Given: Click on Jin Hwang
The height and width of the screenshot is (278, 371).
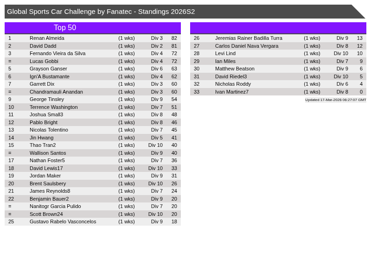Looking at the screenshot, I should (41, 138).
